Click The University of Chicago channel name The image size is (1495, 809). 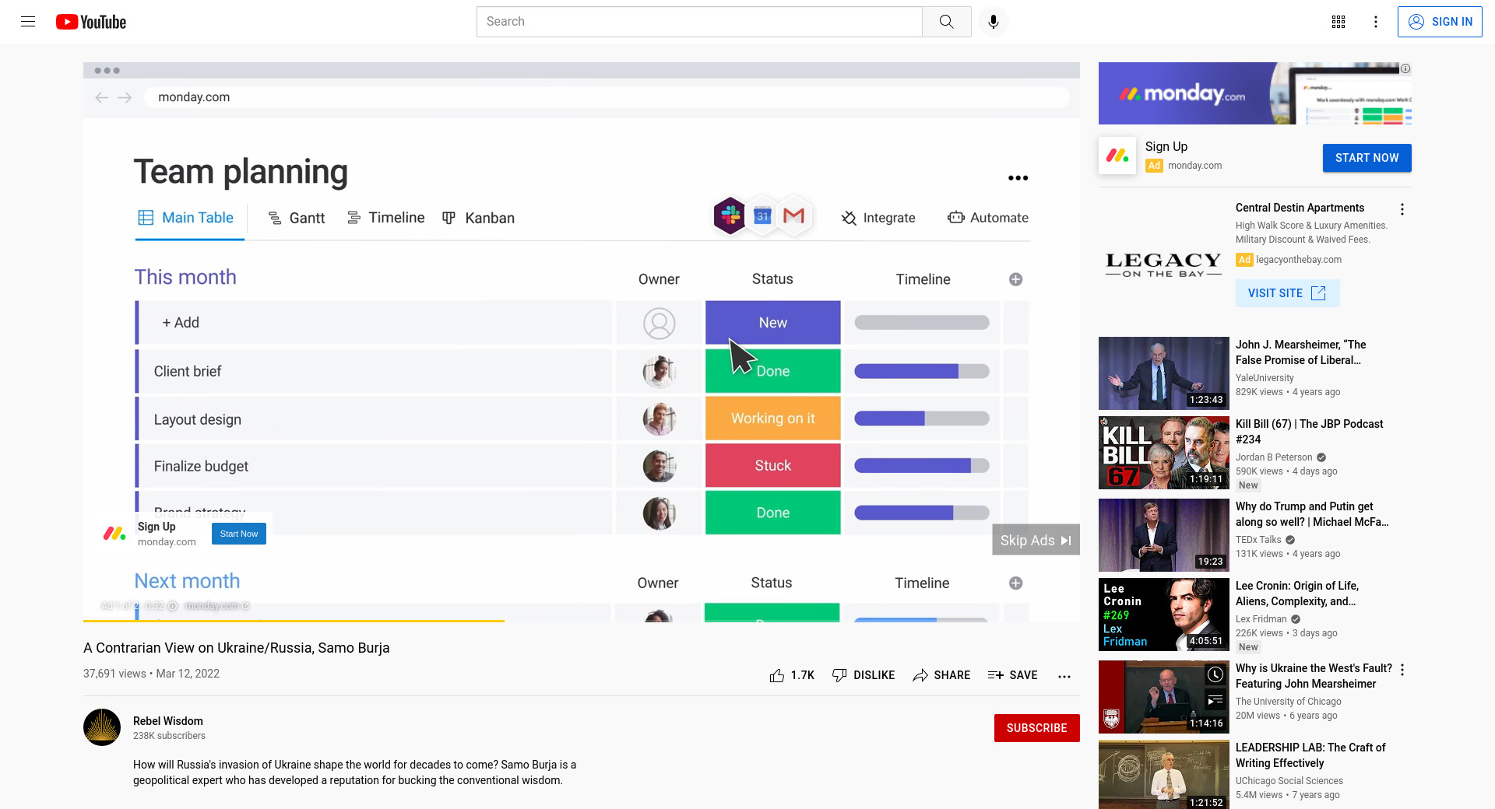point(1288,702)
